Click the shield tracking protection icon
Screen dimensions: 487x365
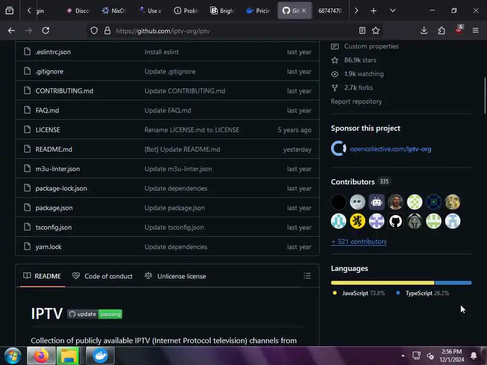tap(94, 30)
